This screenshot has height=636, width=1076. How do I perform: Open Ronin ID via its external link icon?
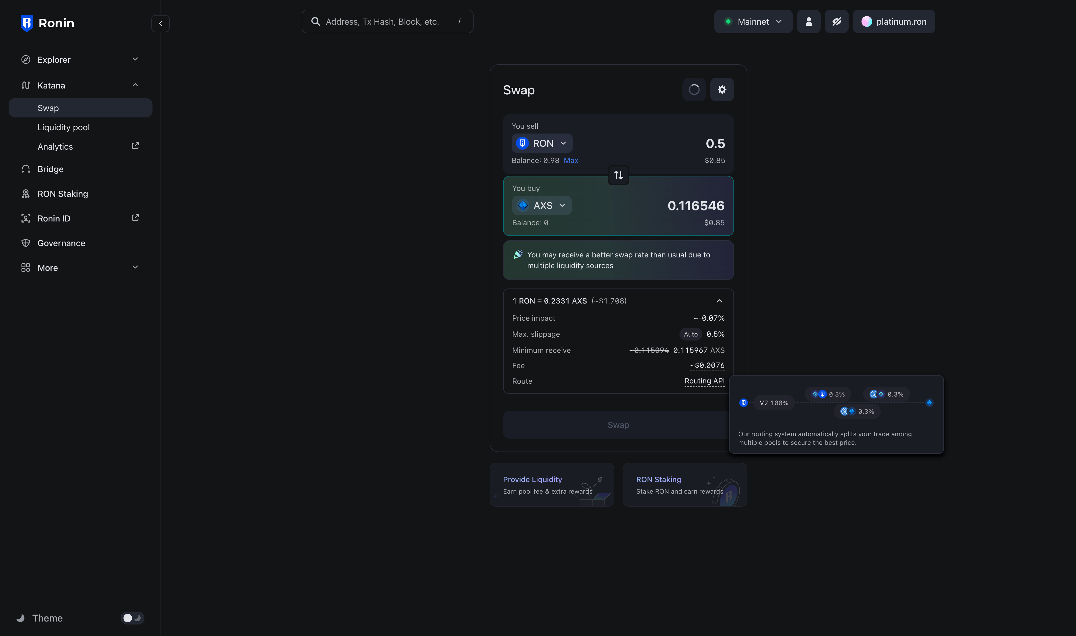coord(136,218)
